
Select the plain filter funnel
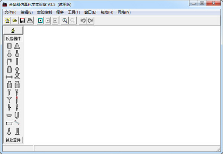coord(9,100)
